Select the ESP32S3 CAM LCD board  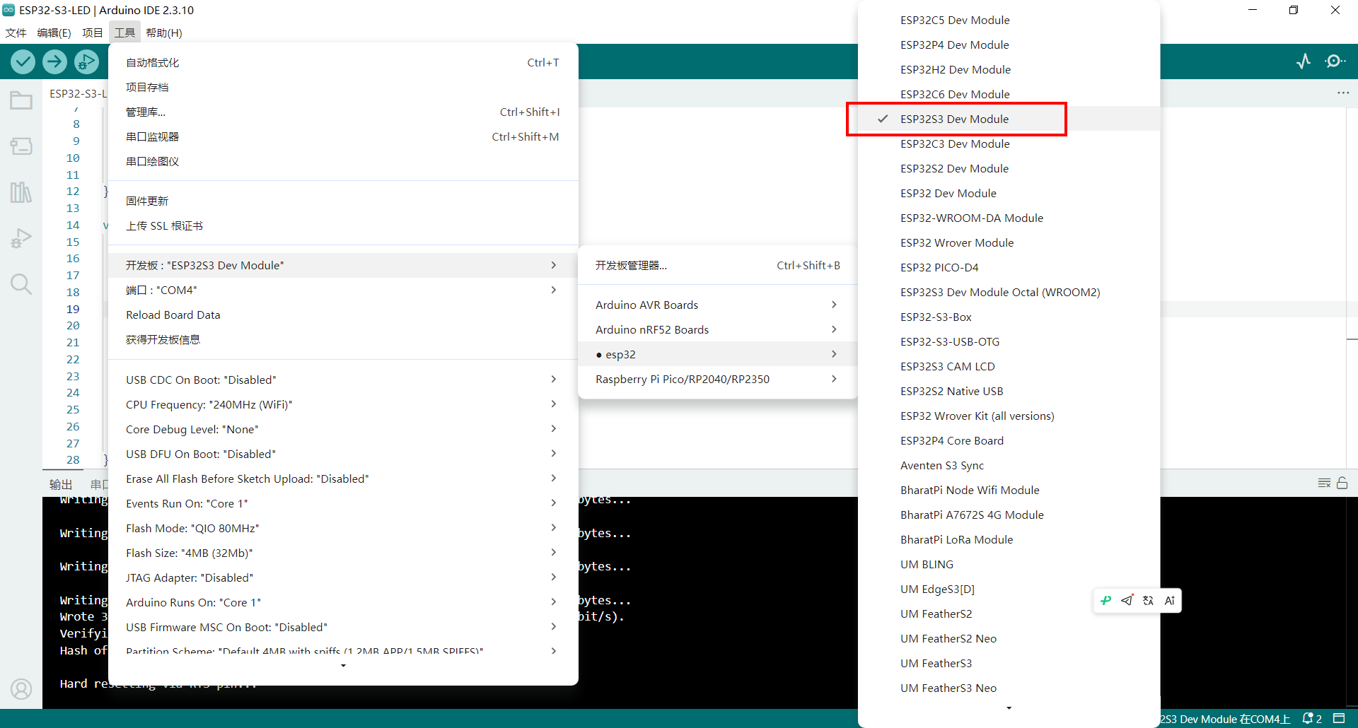coord(1009,366)
